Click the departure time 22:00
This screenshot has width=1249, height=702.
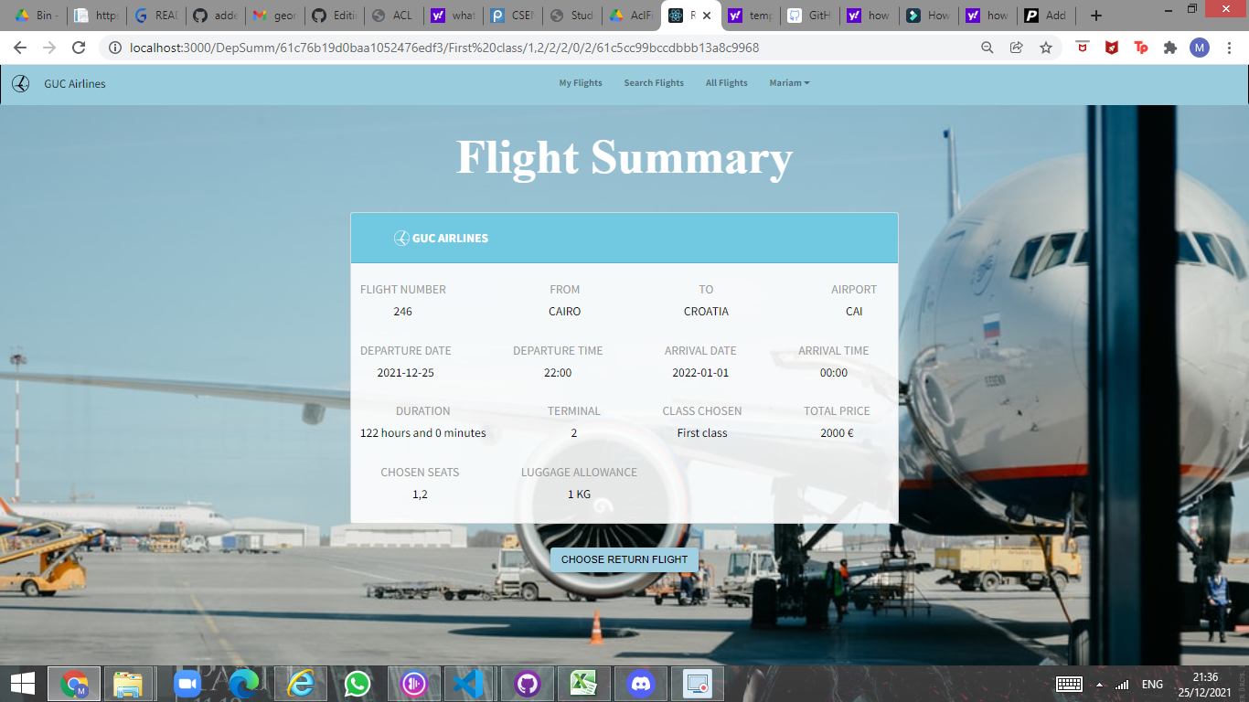558,373
